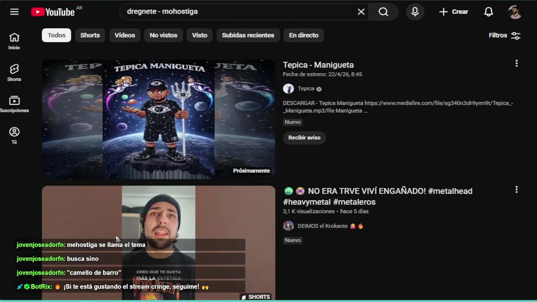This screenshot has width=537, height=302.
Task: Open options menu for NO ERA TRVE video
Action: click(x=516, y=190)
